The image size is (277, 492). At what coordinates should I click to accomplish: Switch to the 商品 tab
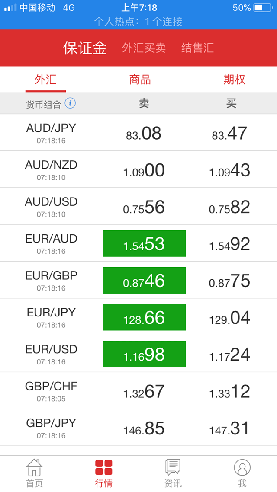(x=140, y=80)
